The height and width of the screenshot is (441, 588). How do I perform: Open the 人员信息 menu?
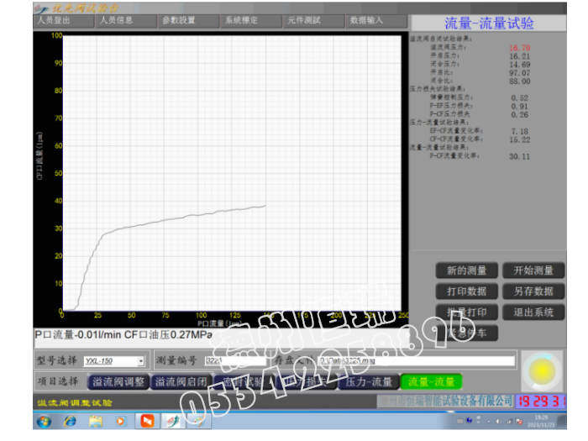[117, 19]
